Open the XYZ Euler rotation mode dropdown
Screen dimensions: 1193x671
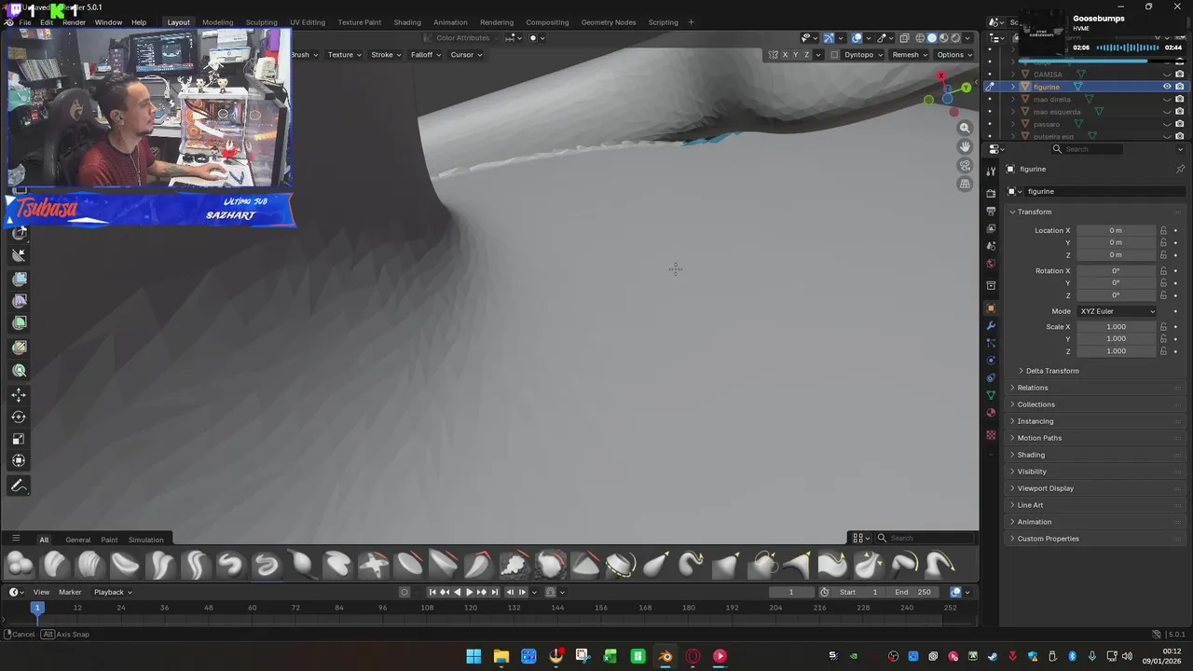click(1117, 311)
